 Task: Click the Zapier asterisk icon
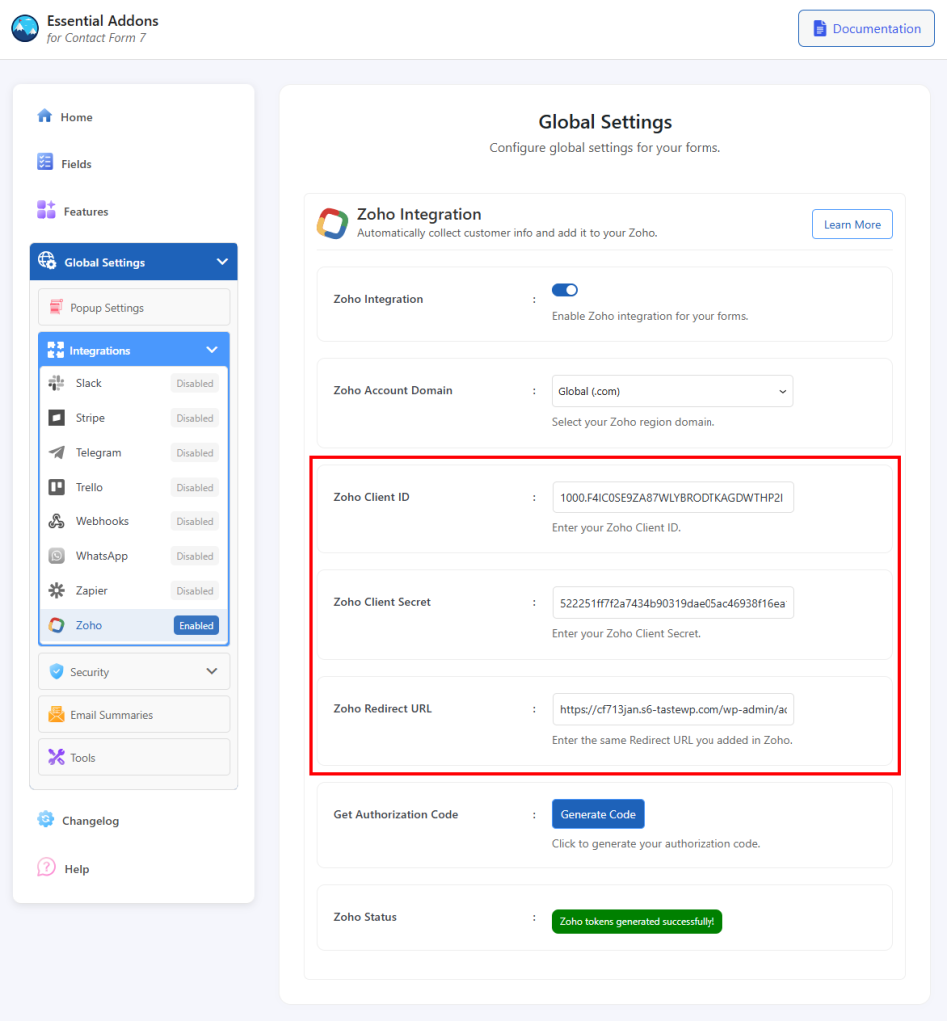click(57, 590)
